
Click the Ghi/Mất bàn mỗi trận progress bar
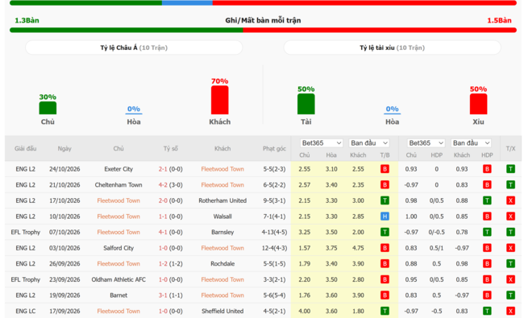263,30
